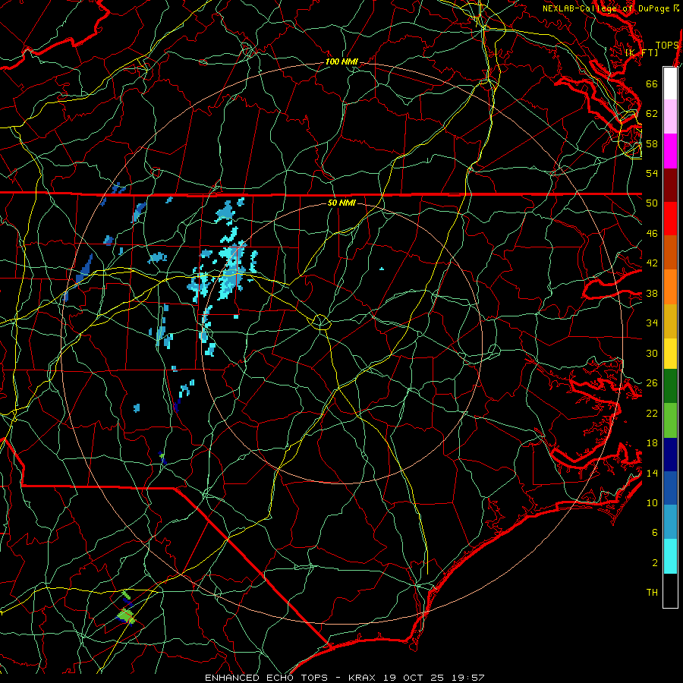Click the bright red legend swatch
Screen dimensions: 683x683
pos(670,219)
